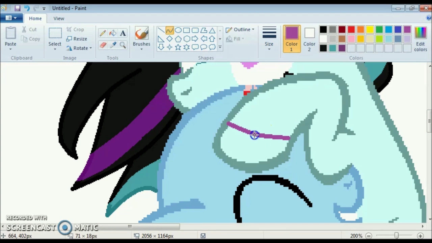Choose the Up arrow shape
The image size is (432, 243).
212,39
